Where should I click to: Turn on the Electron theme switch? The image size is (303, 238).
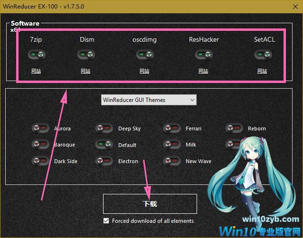pos(104,161)
